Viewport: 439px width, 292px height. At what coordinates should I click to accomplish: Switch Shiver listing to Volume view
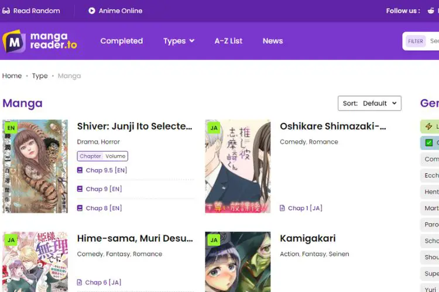[x=115, y=156]
